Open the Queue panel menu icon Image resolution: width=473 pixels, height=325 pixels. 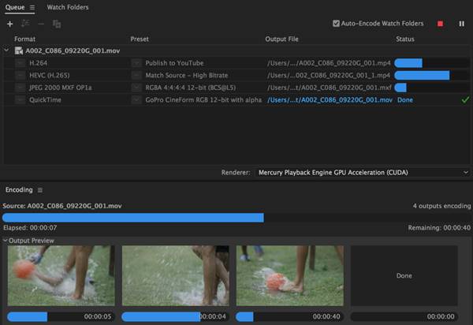coord(32,7)
